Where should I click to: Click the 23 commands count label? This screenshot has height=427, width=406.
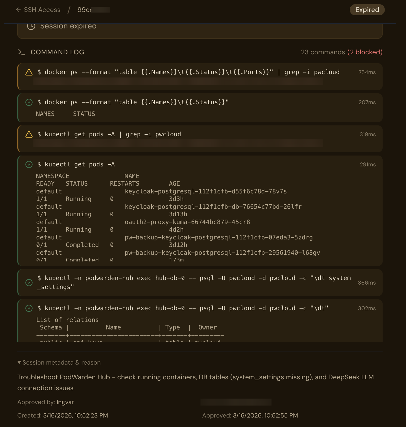(x=323, y=52)
